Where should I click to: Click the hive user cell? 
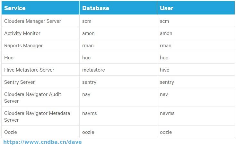click(x=196, y=70)
